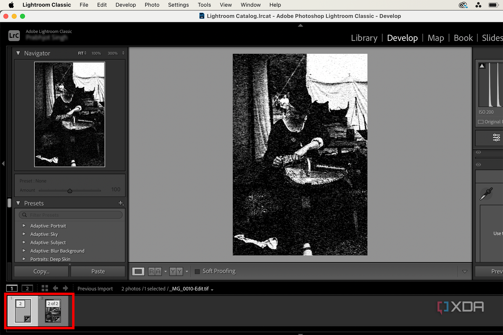Click the histogram clipping triangle indicator
Screen dimensions: 503x335
482,65
